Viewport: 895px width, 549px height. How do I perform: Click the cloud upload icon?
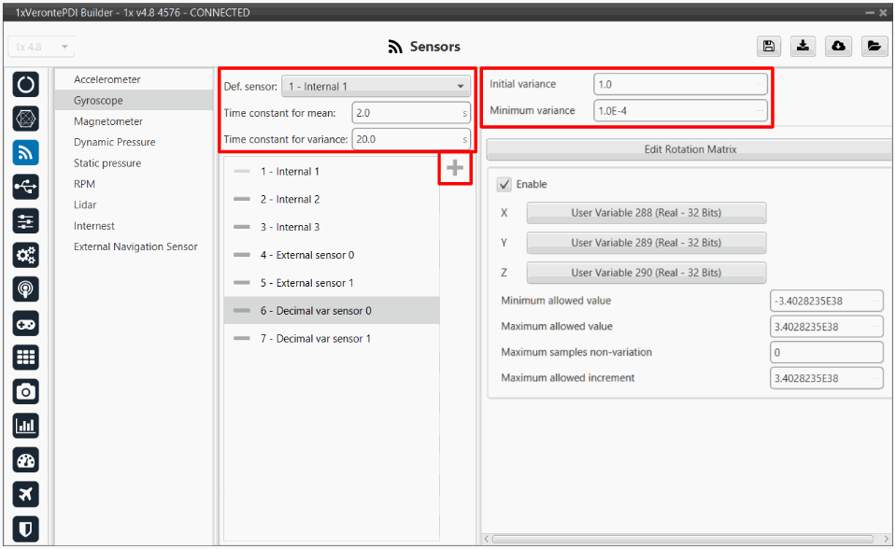[838, 47]
